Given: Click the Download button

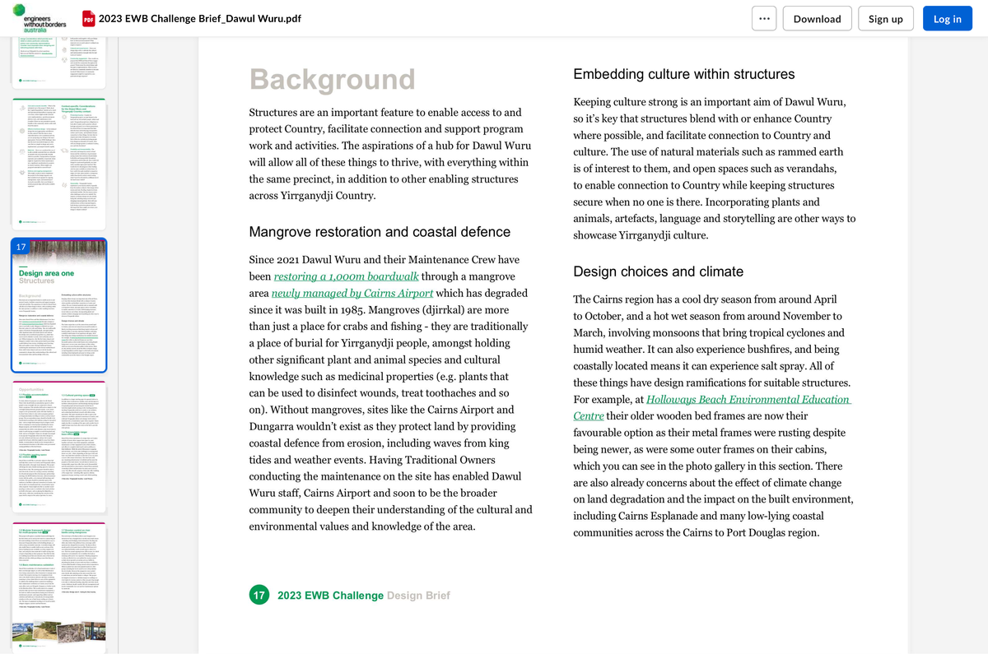Looking at the screenshot, I should coord(817,18).
